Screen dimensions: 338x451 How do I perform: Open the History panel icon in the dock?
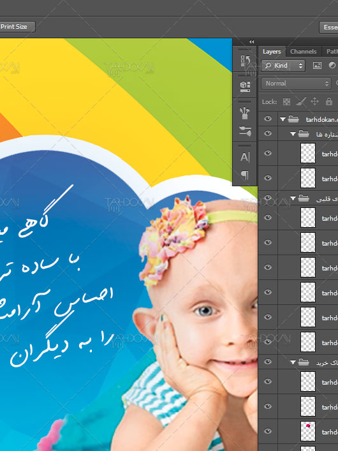[x=245, y=61]
